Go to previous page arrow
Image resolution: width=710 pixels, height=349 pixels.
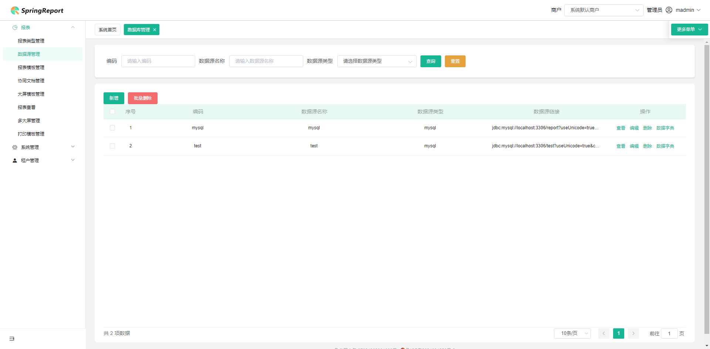tap(604, 333)
